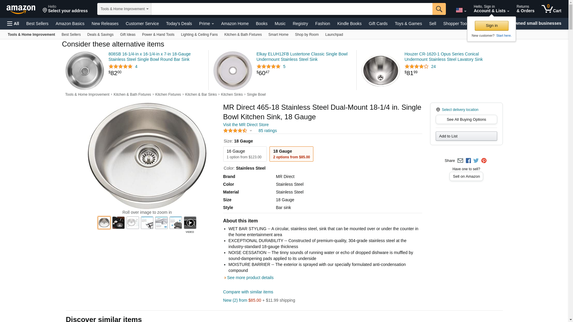573x322 pixels.
Task: Select the second product image thumbnail
Action: tap(118, 223)
